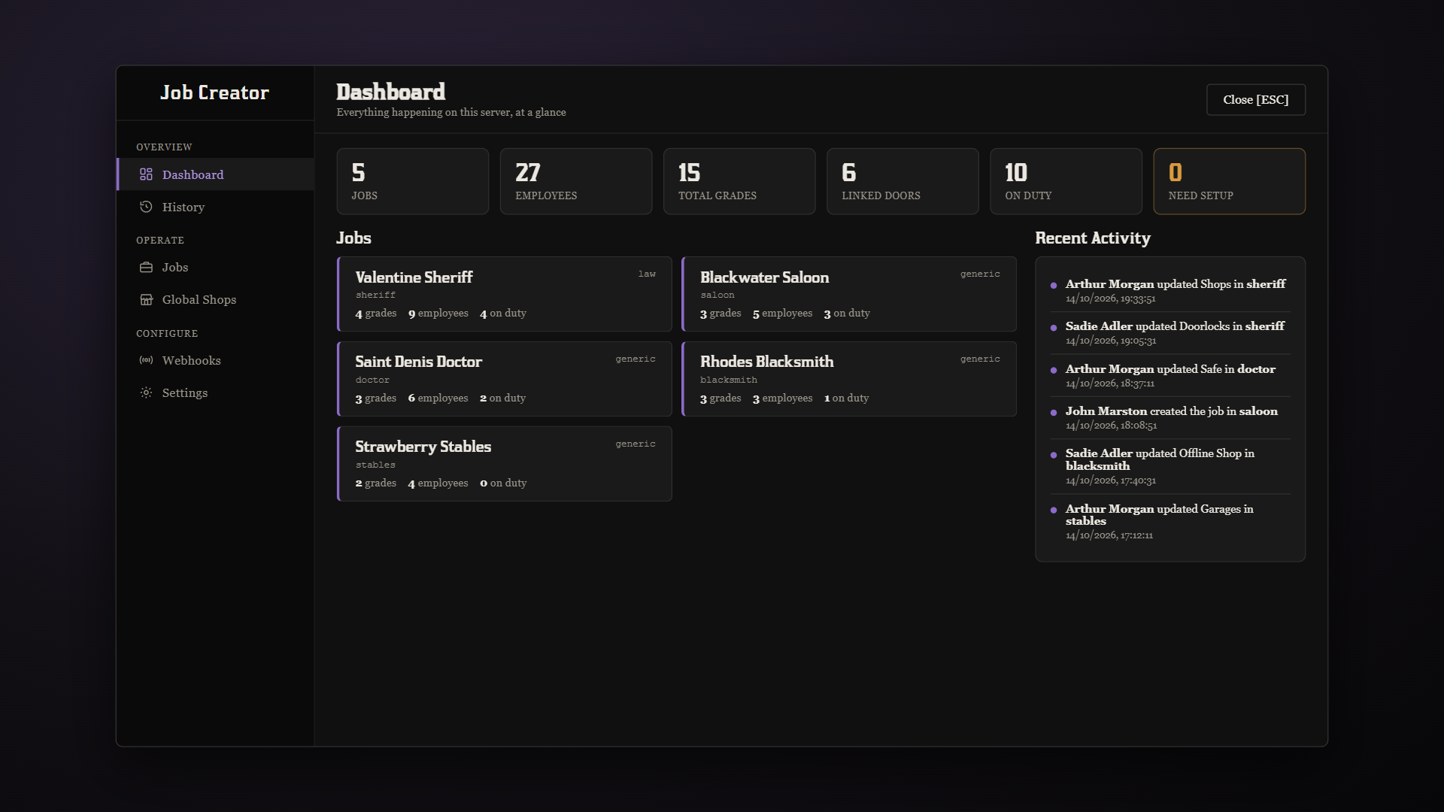Select the 15 Total Grades stat tile
The height and width of the screenshot is (812, 1444).
coord(739,181)
